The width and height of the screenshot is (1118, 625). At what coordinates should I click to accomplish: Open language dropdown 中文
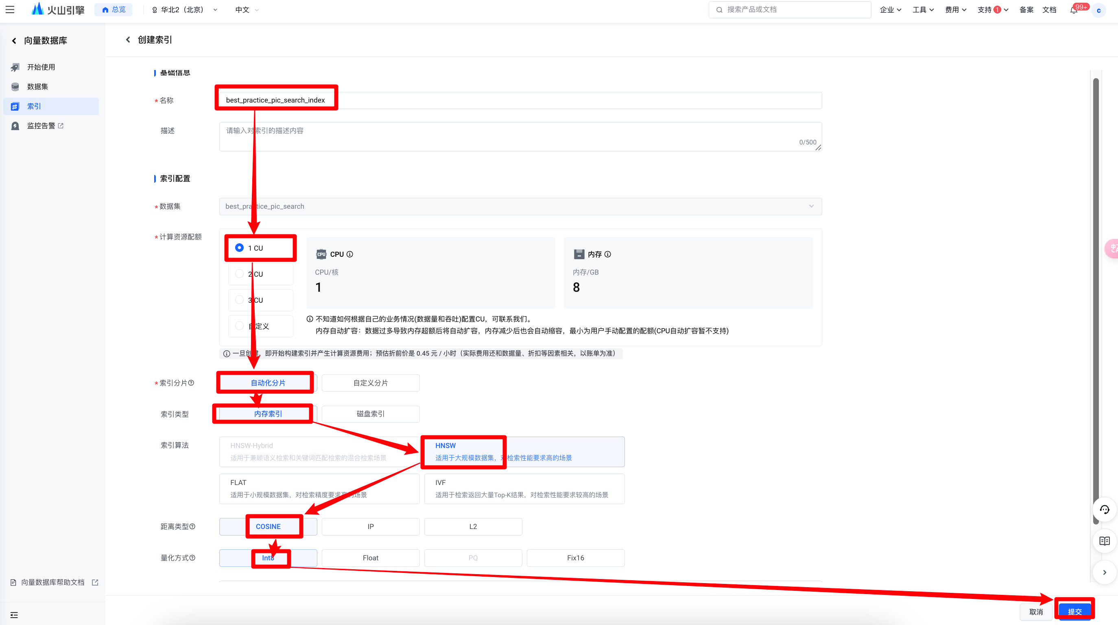pos(247,9)
